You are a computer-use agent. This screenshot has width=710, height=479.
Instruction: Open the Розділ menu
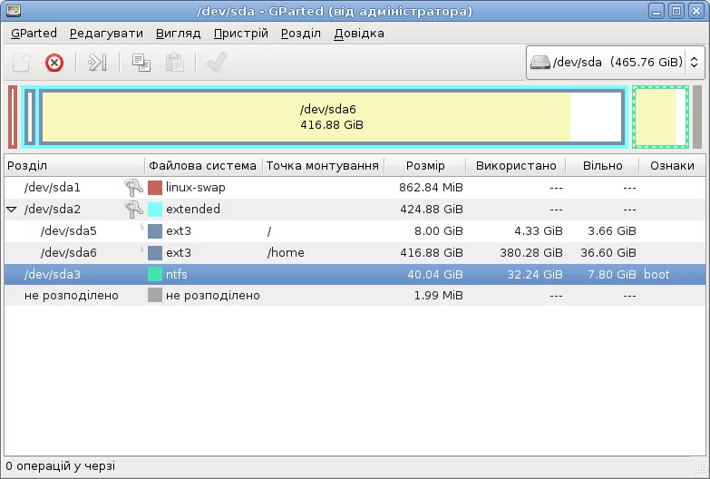tap(301, 34)
